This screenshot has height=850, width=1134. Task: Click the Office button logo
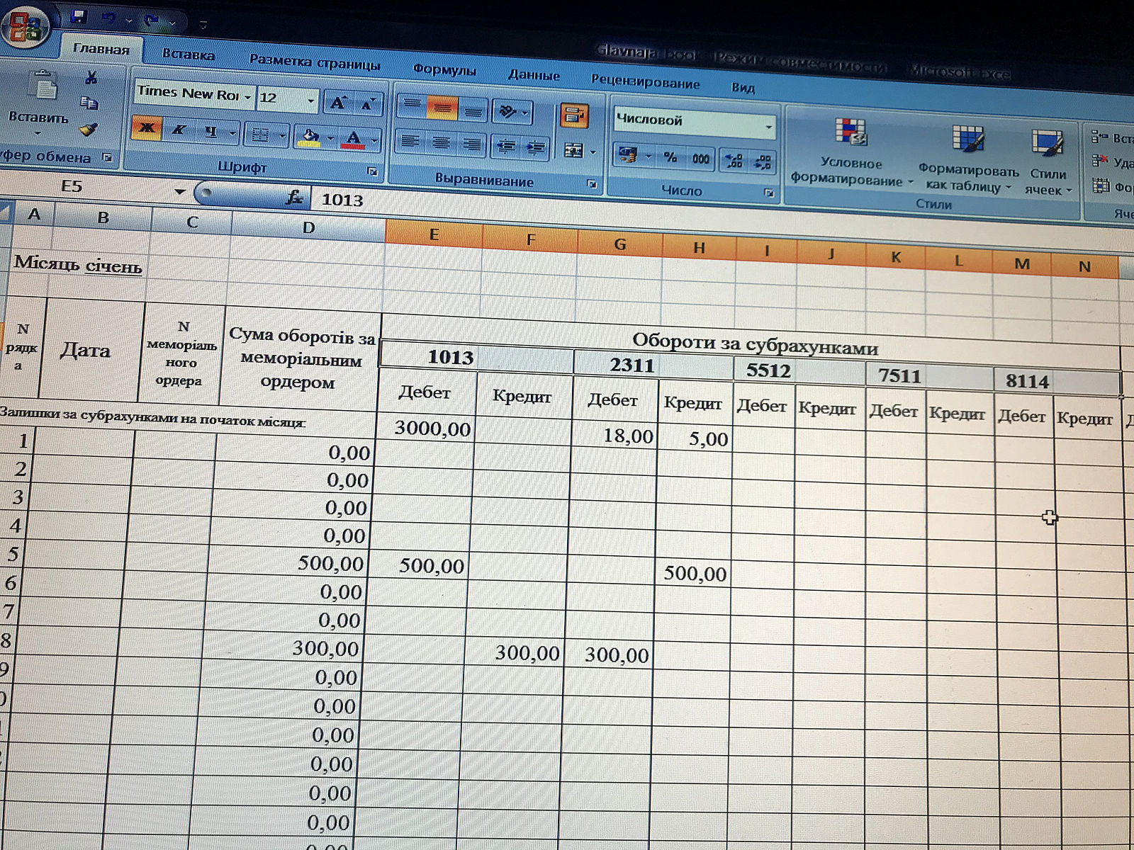(x=24, y=27)
